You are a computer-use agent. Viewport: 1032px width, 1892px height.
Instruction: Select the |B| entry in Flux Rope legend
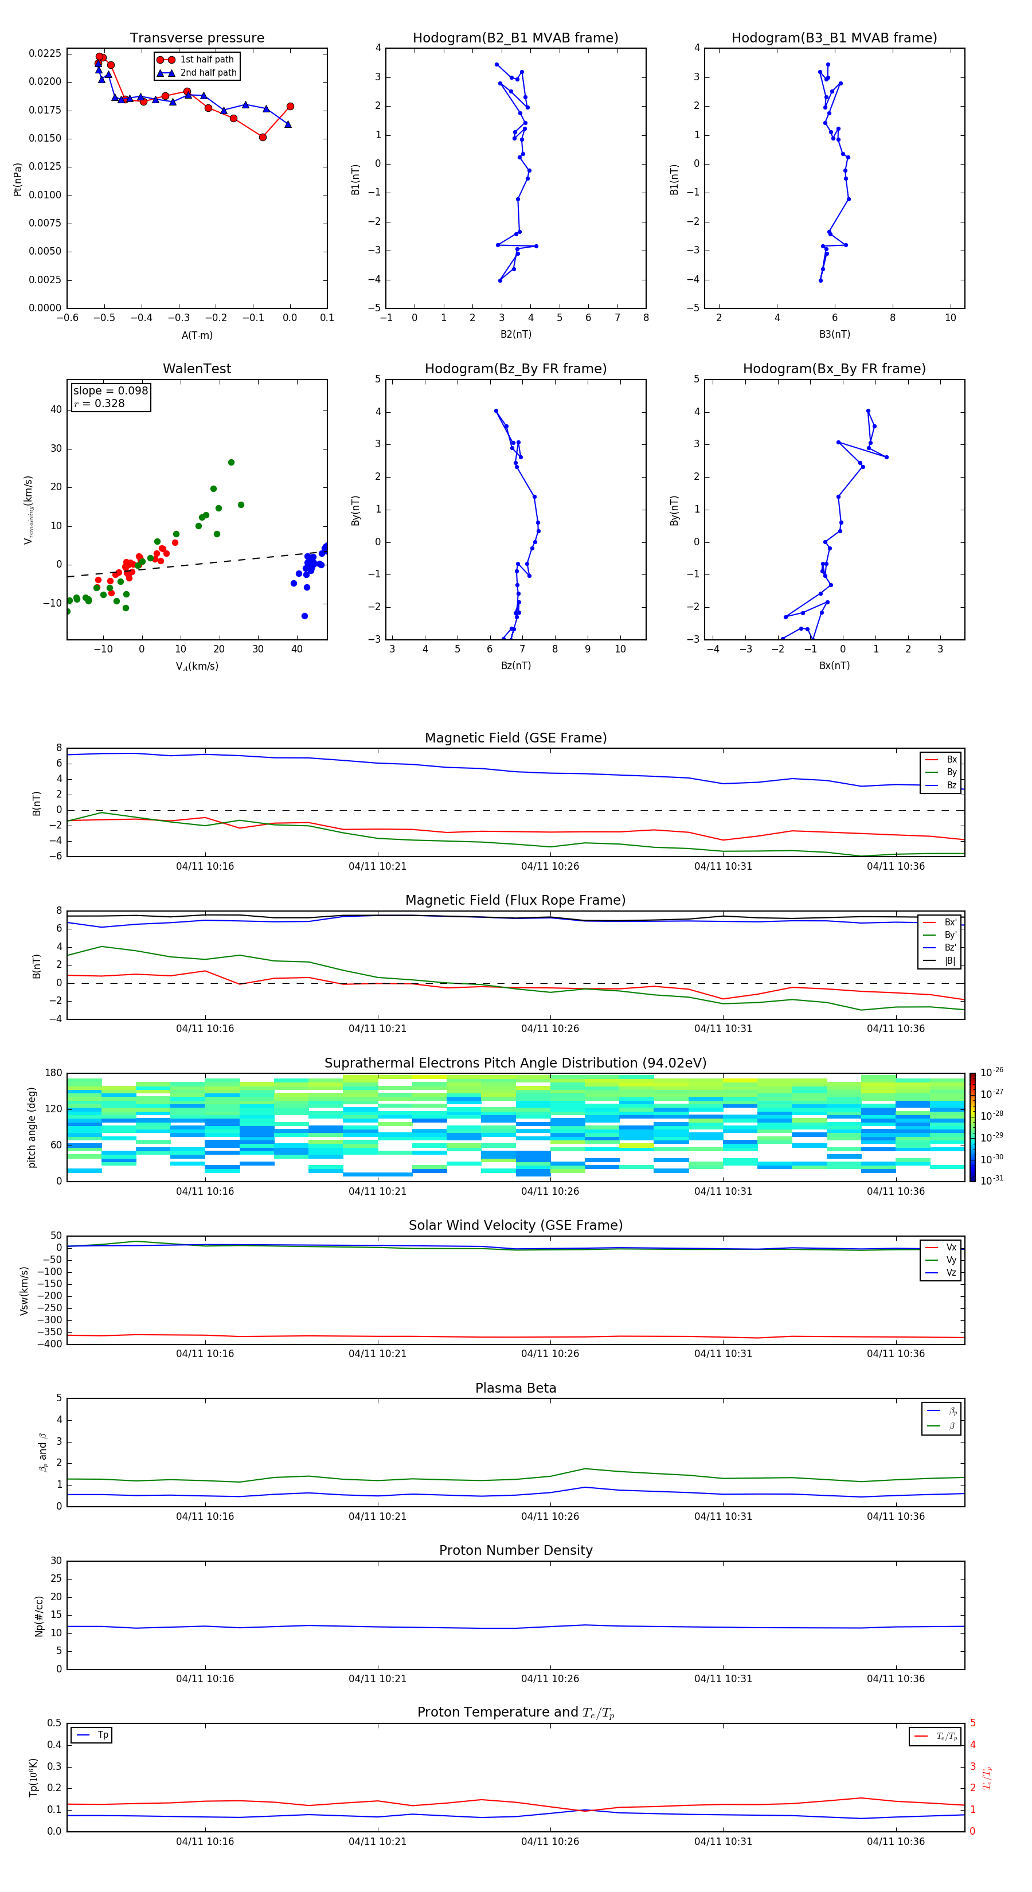pyautogui.click(x=940, y=961)
